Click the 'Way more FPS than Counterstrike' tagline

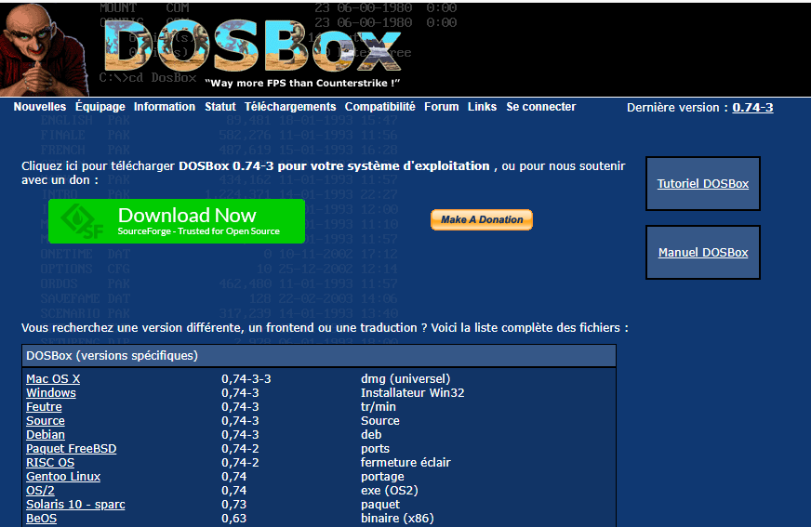(302, 83)
